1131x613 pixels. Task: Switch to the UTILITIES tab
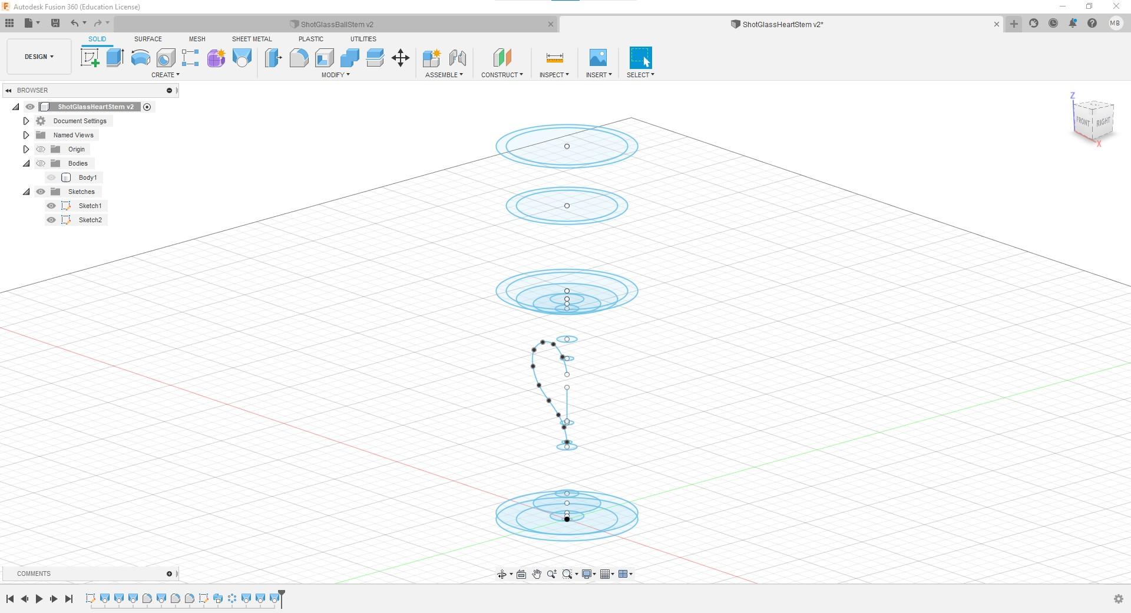[363, 39]
